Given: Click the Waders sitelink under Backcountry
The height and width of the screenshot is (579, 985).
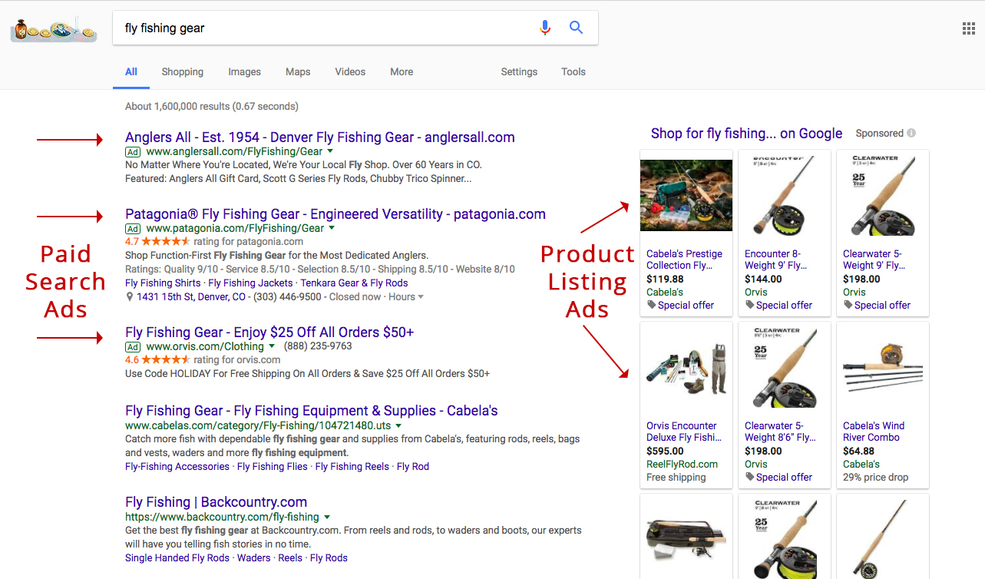Looking at the screenshot, I should [254, 558].
